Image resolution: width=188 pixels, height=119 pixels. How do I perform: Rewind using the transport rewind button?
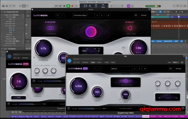56,6
